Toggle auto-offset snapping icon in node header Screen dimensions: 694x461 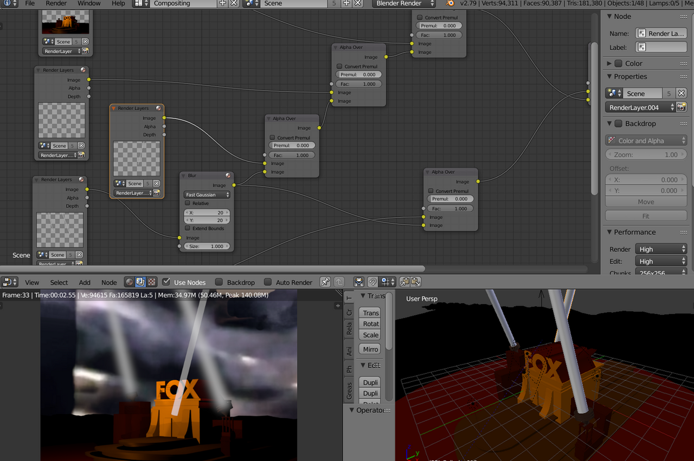[359, 282]
